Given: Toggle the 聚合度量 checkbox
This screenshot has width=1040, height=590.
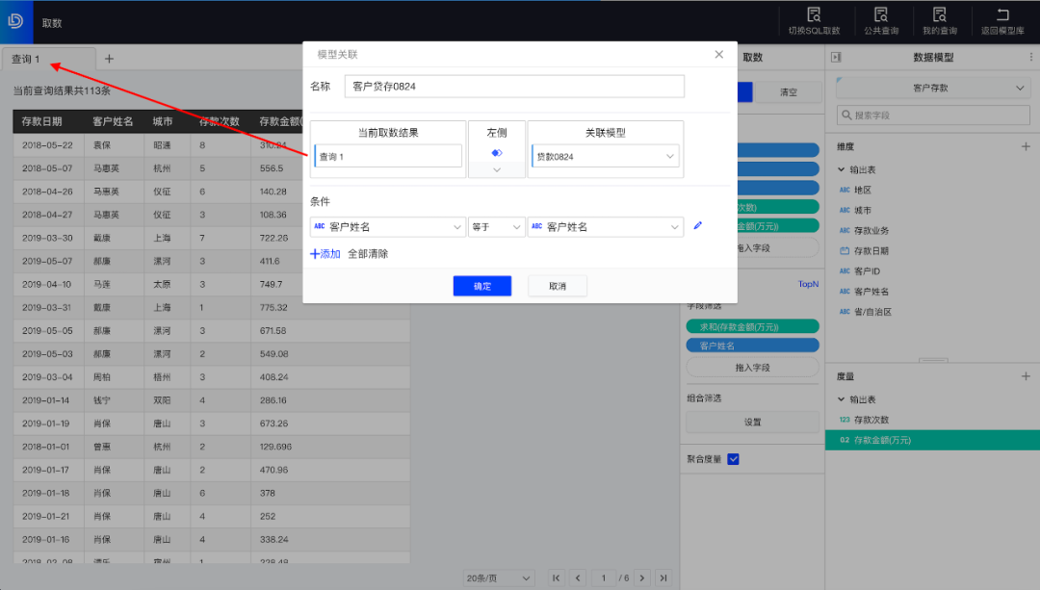Looking at the screenshot, I should pos(733,459).
